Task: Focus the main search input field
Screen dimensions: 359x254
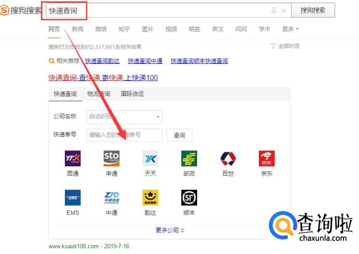Action: tap(169, 10)
